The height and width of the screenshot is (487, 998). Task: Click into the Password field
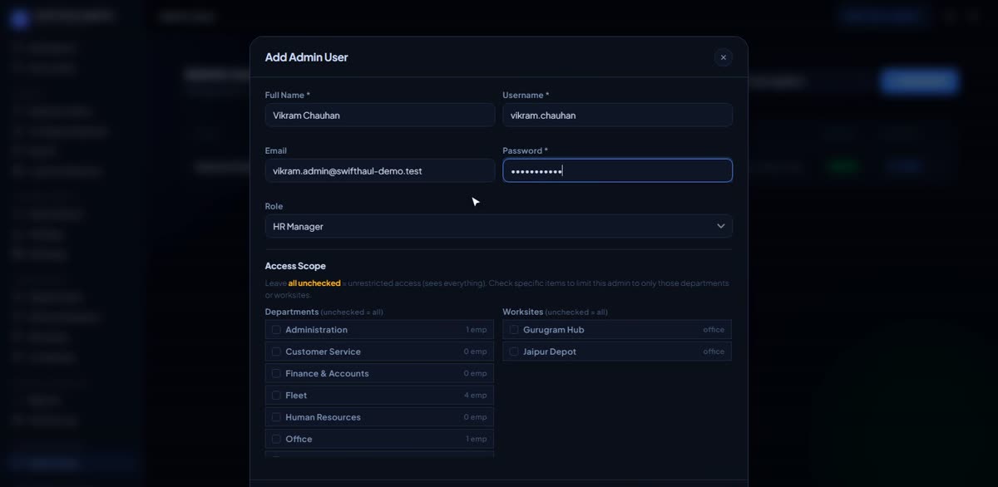click(x=617, y=170)
